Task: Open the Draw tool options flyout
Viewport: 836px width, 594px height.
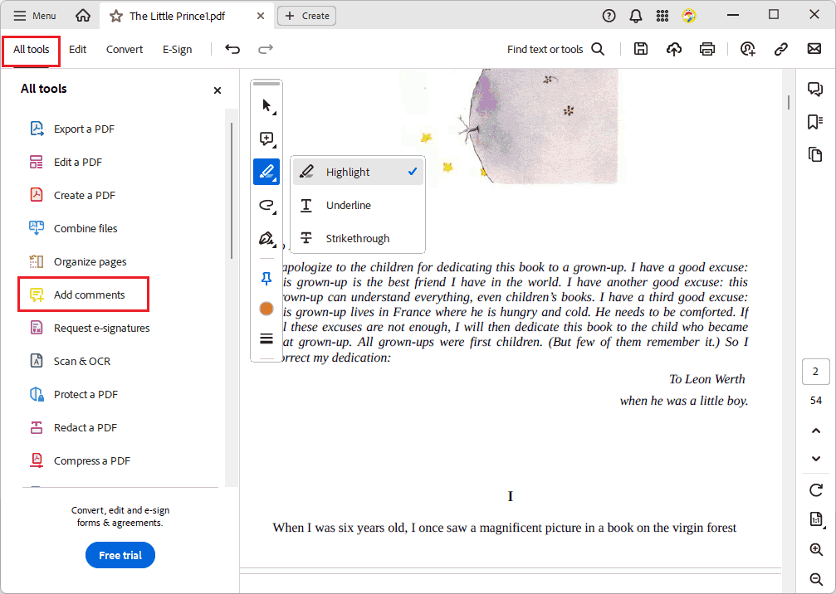Action: (276, 212)
